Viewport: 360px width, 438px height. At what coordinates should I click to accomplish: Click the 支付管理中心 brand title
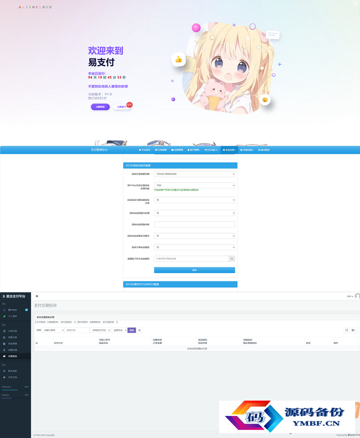pyautogui.click(x=99, y=150)
